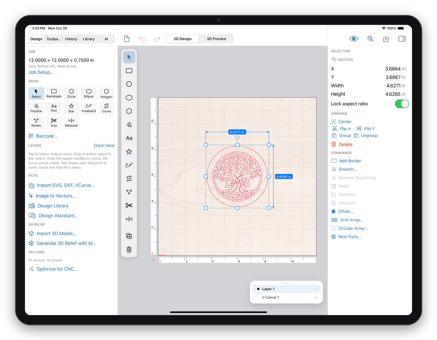Select the Curve tool in Draw panel

pyautogui.click(x=106, y=108)
